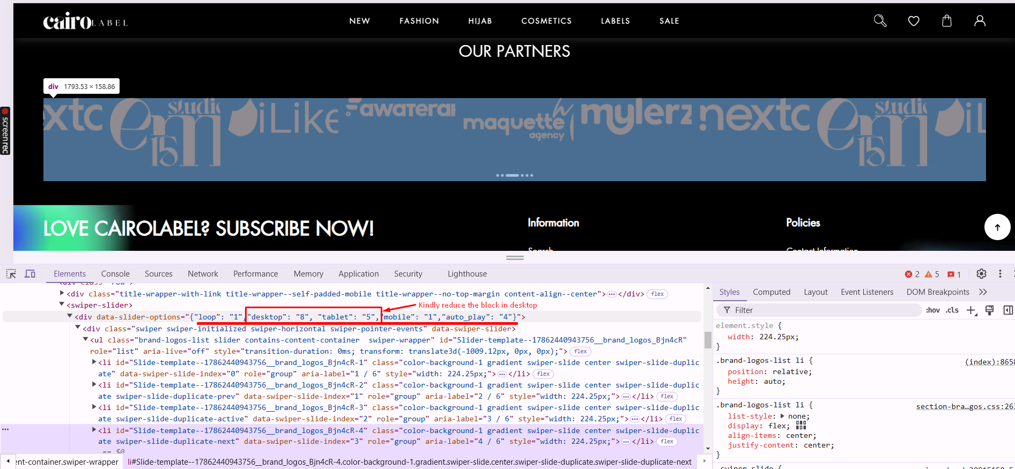The width and height of the screenshot is (1015, 469).
Task: Toggle the .cls element classes panel
Action: coord(952,310)
